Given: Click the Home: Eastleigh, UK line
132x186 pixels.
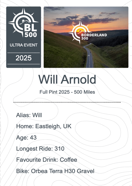Looking at the screenshot, I should point(44,126).
